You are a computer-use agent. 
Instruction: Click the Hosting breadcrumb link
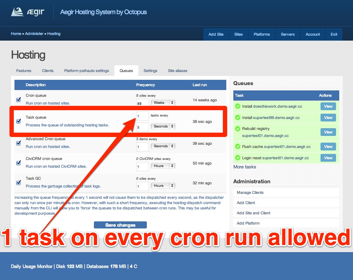coord(54,34)
